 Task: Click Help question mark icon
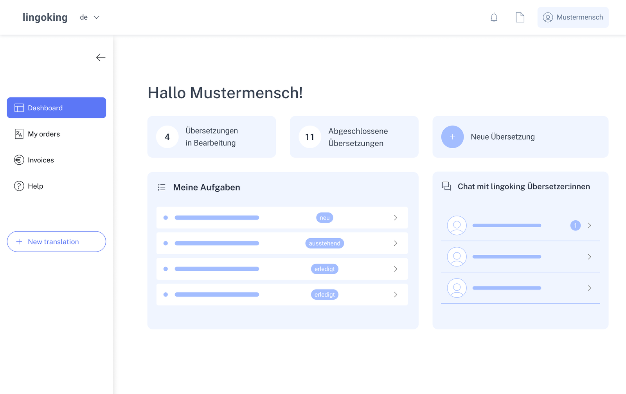[19, 186]
